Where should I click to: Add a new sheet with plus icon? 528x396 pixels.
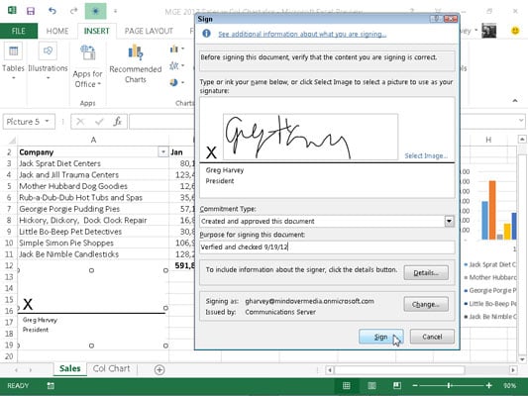pyautogui.click(x=159, y=369)
